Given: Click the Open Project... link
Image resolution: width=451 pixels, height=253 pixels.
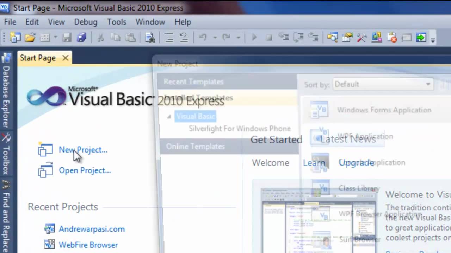Looking at the screenshot, I should coord(85,170).
